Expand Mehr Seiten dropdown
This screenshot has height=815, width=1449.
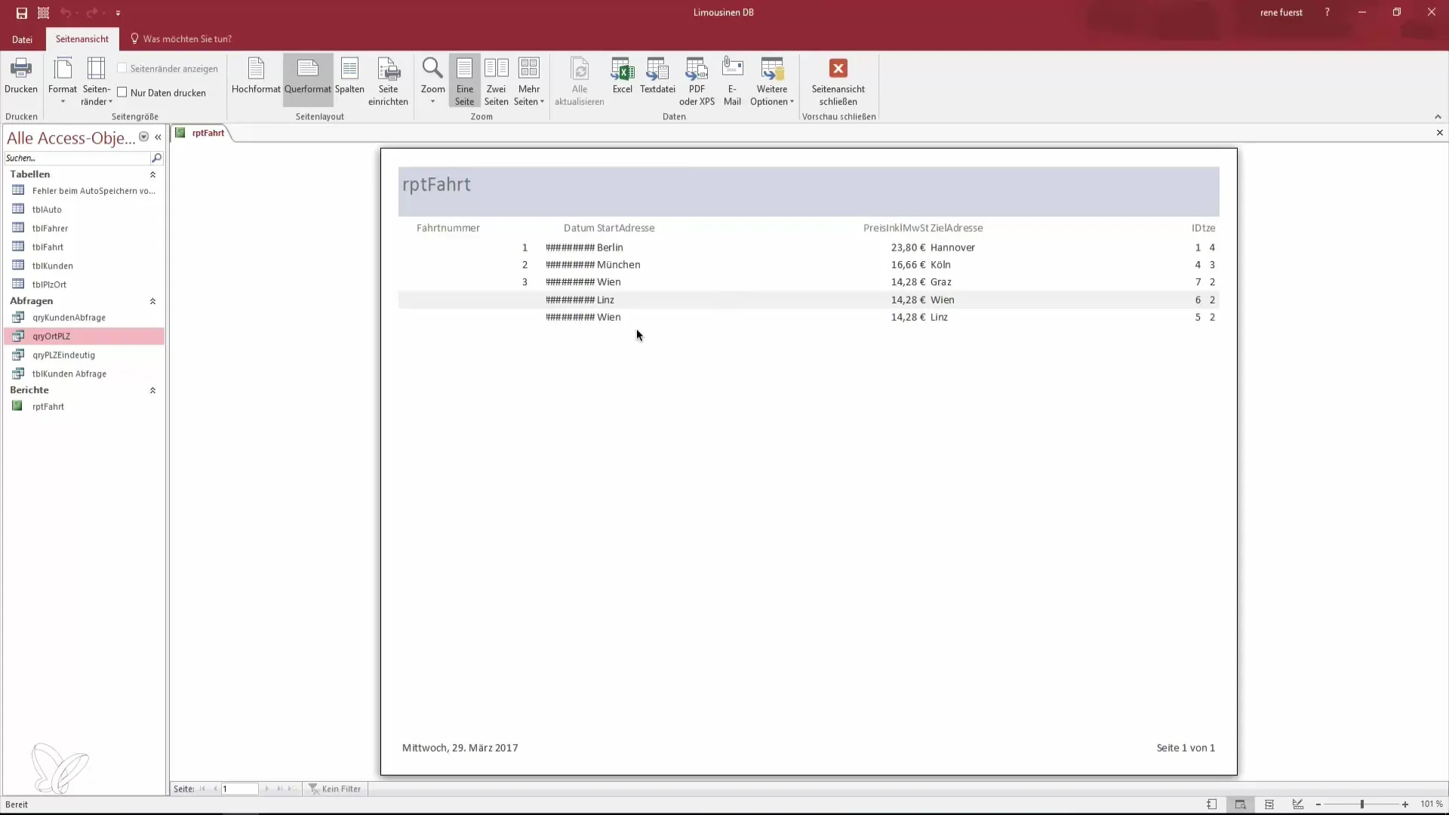point(529,81)
